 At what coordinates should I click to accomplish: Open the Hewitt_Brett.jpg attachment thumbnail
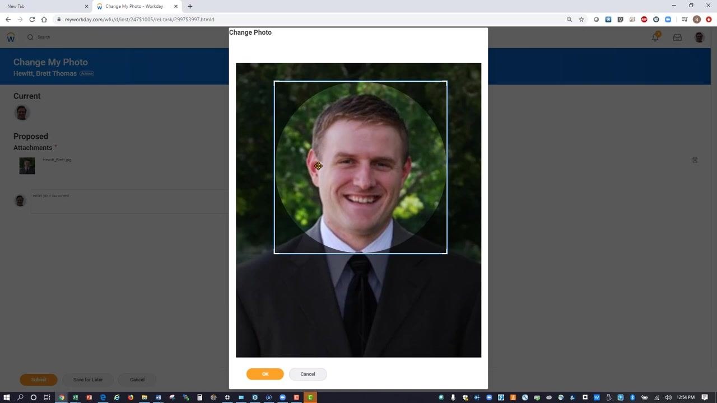tap(27, 166)
